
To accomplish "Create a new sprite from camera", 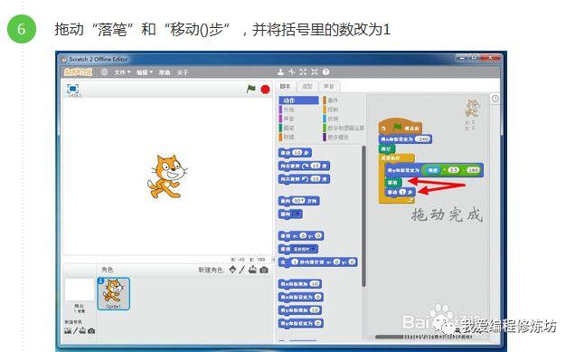I will coord(264,270).
